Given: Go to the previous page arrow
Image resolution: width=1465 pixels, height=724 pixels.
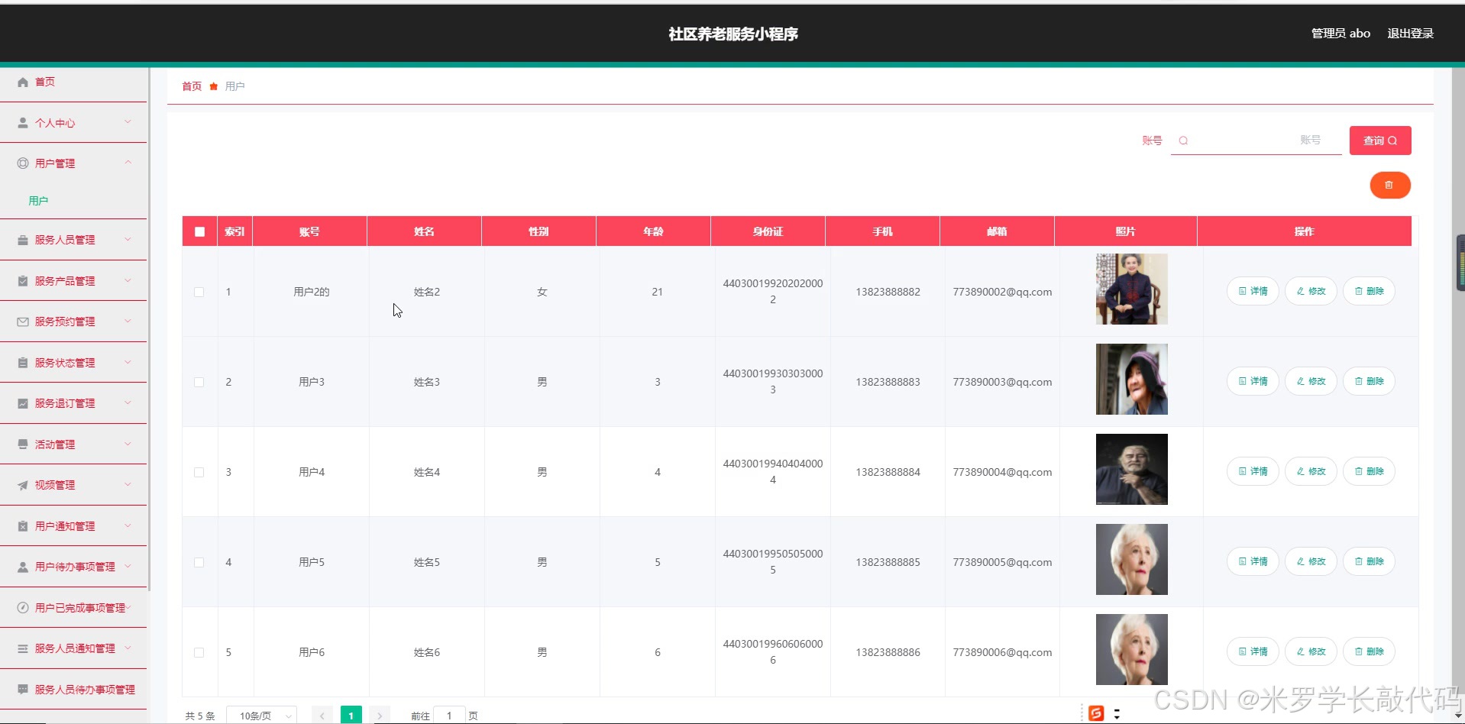Looking at the screenshot, I should click(322, 716).
